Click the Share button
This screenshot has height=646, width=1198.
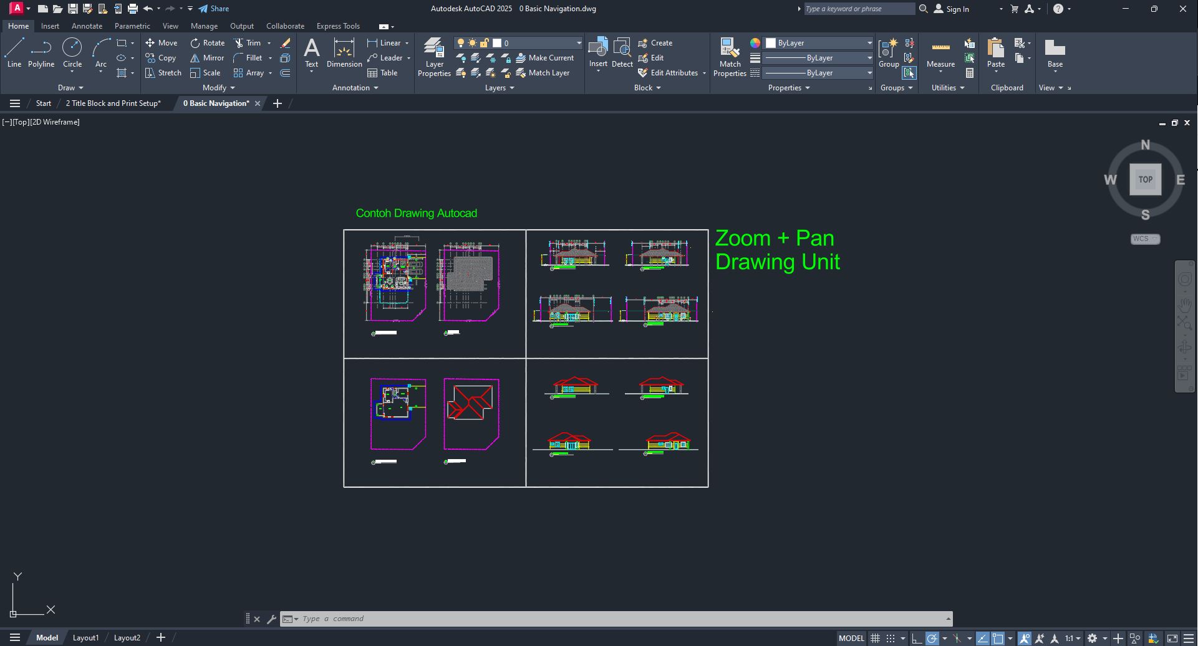click(x=214, y=9)
